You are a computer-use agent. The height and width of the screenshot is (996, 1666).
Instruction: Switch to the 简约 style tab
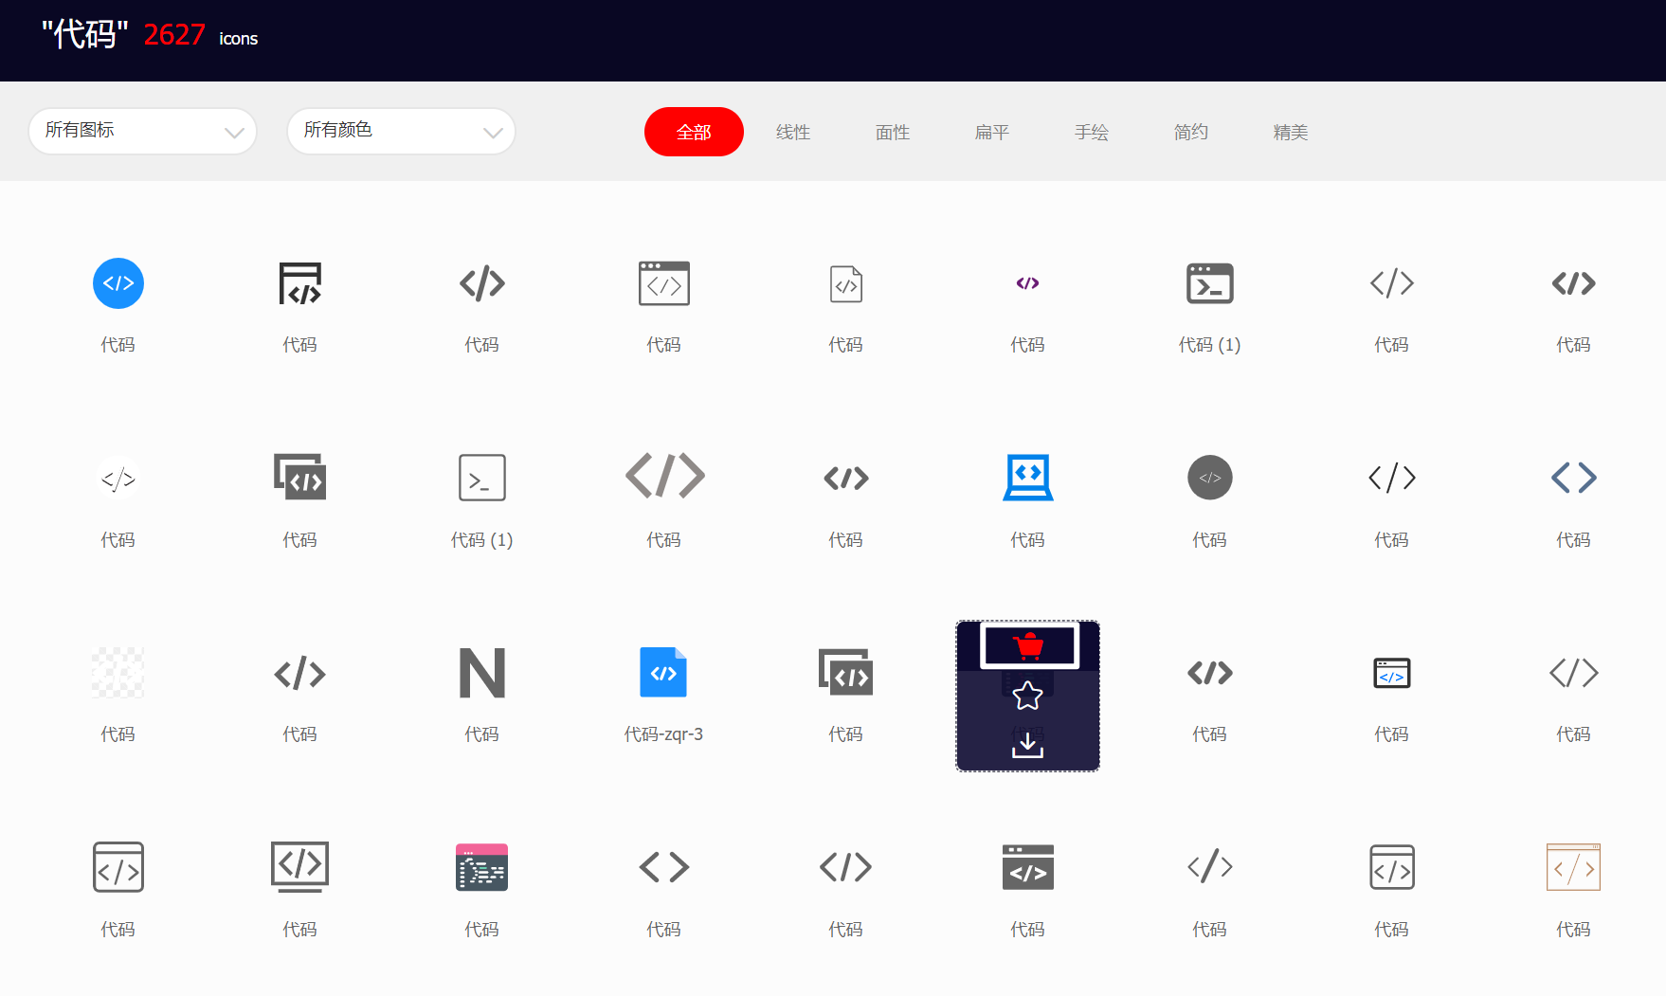(x=1191, y=133)
